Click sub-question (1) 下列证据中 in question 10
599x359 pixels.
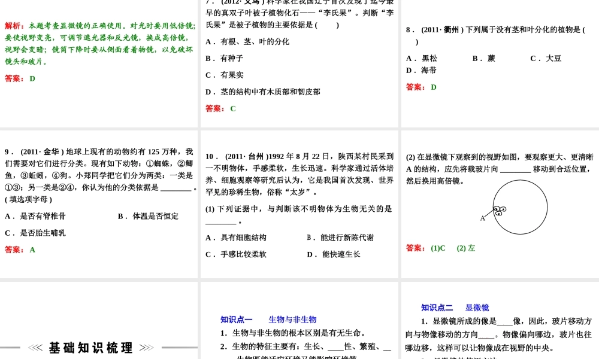[299, 215]
